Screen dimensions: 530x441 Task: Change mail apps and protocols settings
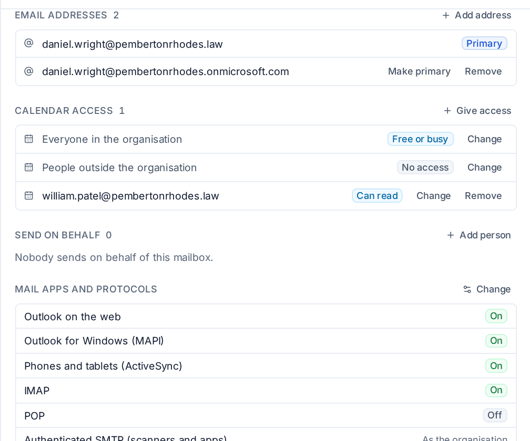pos(487,289)
